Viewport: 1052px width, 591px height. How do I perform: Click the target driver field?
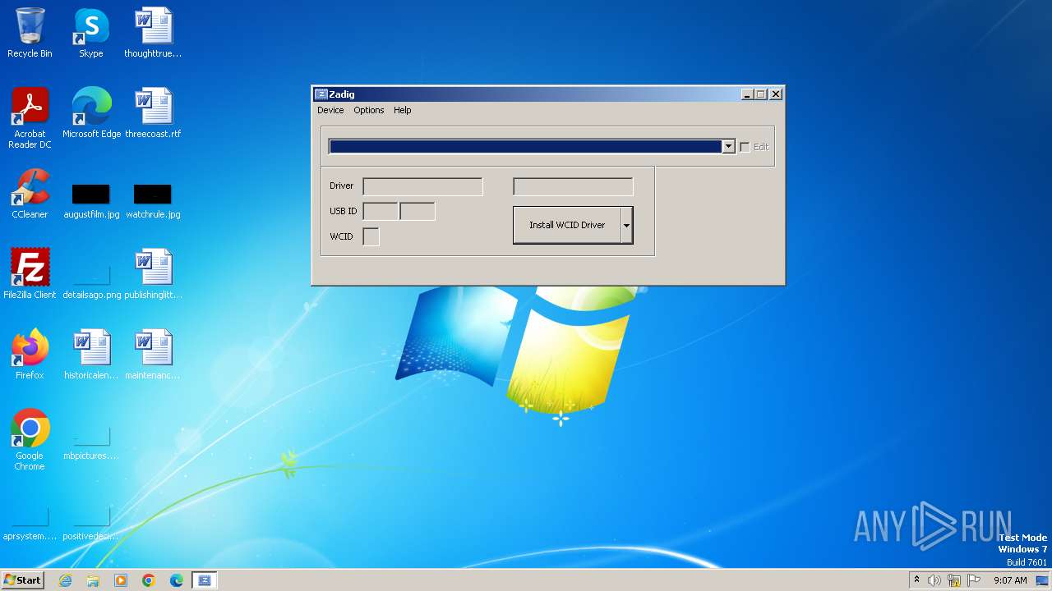(x=573, y=186)
